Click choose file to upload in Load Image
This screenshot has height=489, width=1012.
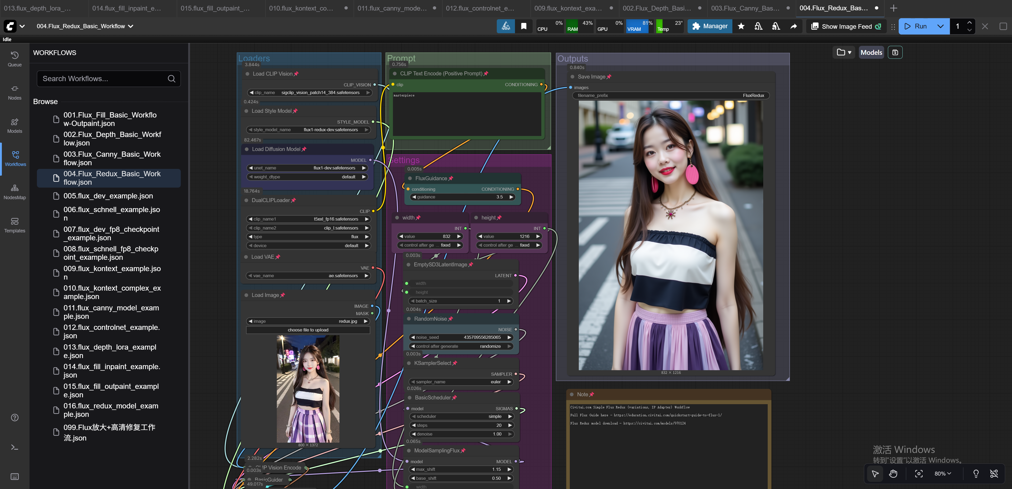coord(308,330)
